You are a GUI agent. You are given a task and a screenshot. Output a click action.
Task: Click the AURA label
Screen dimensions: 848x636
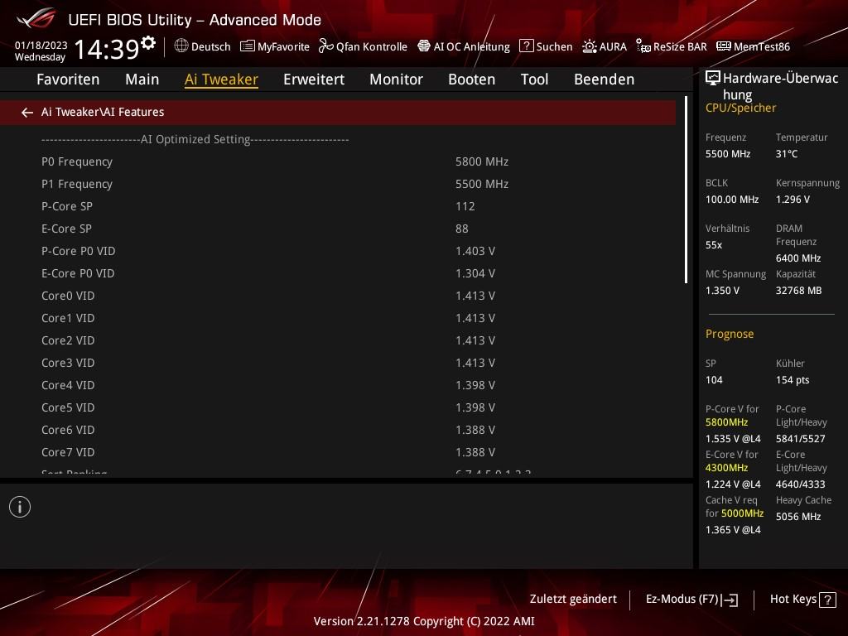613,46
